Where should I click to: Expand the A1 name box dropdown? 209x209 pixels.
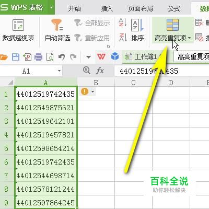point(59,71)
